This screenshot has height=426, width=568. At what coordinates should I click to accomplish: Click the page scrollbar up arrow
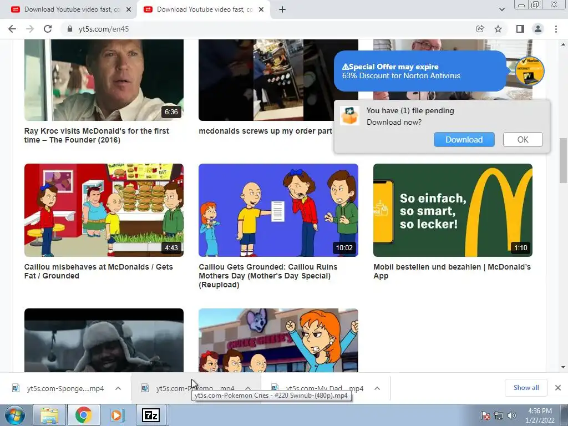tap(564, 44)
